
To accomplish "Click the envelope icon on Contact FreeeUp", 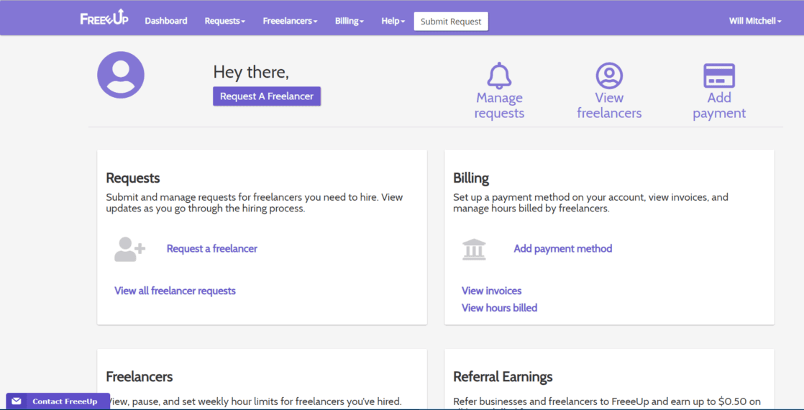I will (17, 401).
